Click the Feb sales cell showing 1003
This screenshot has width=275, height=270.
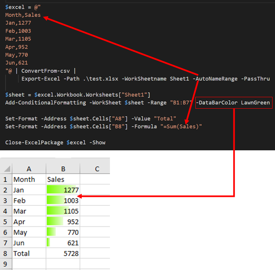(63, 201)
